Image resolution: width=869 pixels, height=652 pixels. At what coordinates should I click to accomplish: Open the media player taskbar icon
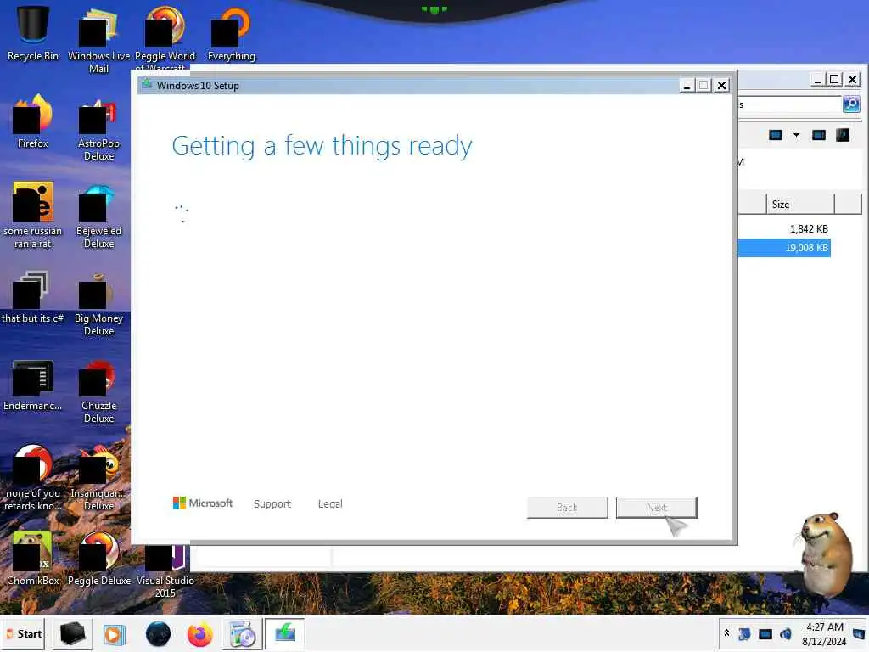pyautogui.click(x=115, y=633)
